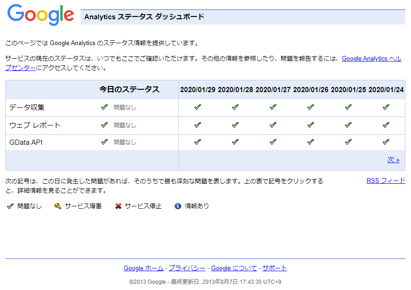Click GData API checkmark for 2020/01/25
The height and width of the screenshot is (290, 411).
[x=348, y=142]
